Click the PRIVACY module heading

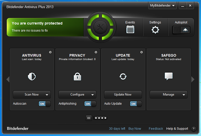(x=77, y=55)
